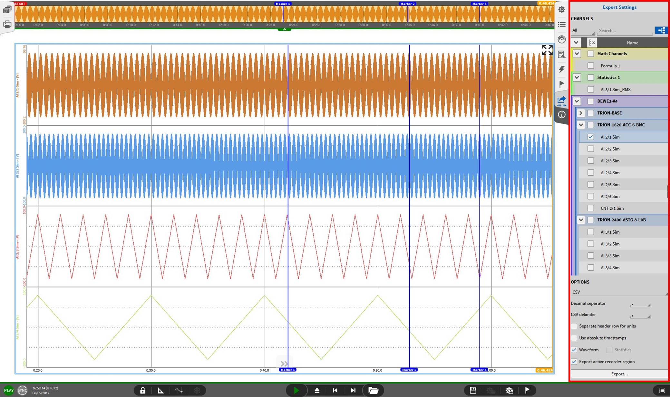Toggle Export active recorder region checkbox

click(574, 362)
